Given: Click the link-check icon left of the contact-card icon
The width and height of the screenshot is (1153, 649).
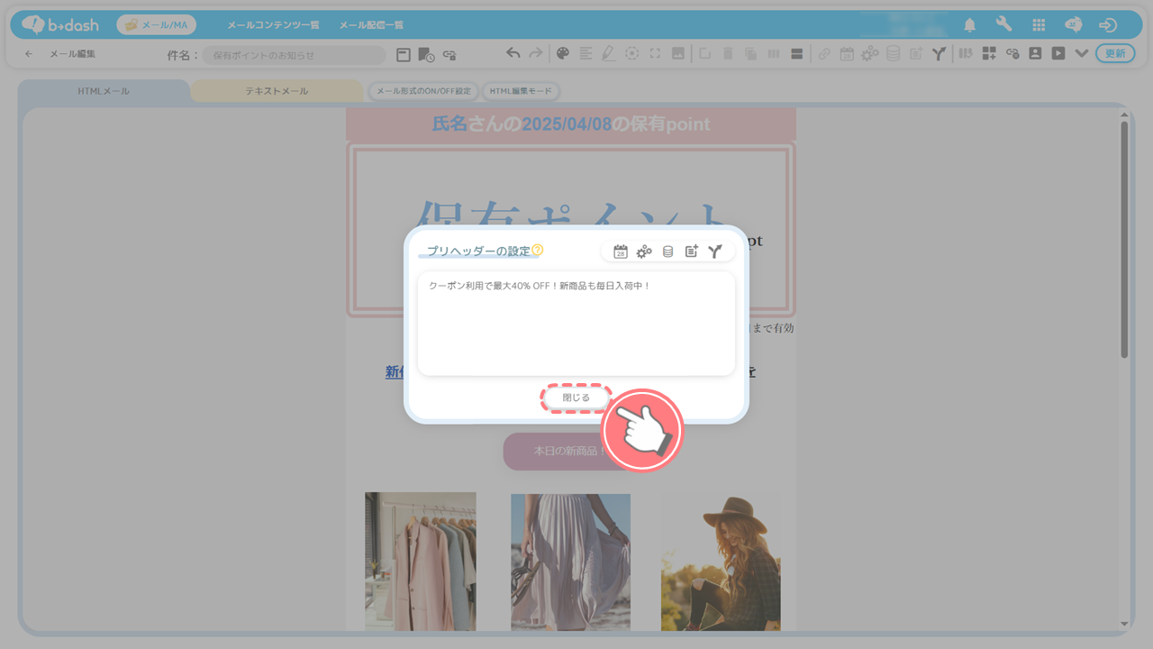Looking at the screenshot, I should click(1012, 54).
